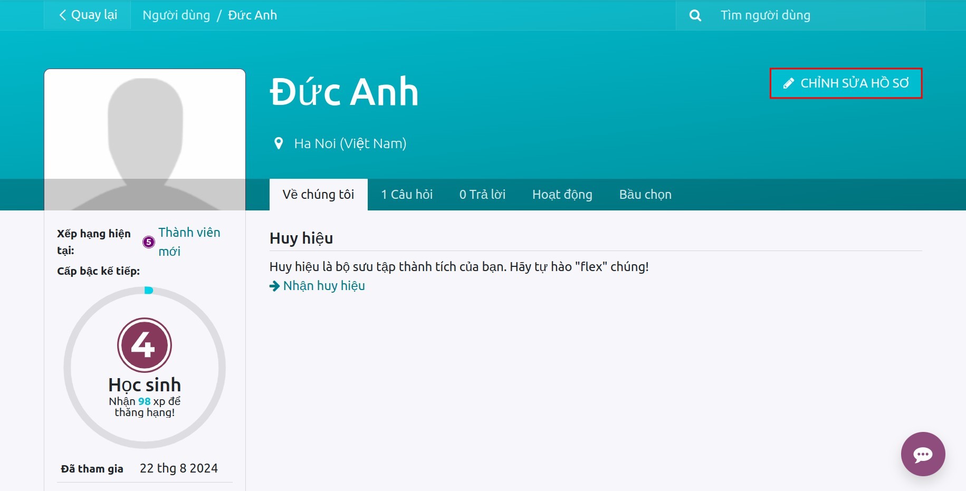Select the Về chúng tôi tab
This screenshot has height=491, width=966.
click(318, 195)
